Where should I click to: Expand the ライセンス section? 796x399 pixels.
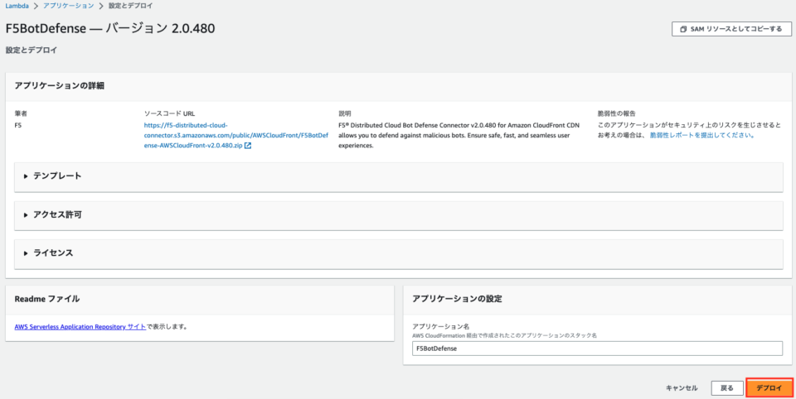399,253
